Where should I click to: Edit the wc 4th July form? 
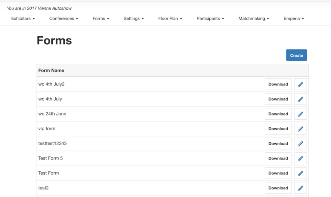(300, 99)
